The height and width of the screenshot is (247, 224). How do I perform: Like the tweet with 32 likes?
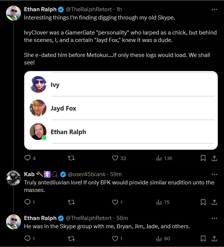tap(119, 158)
